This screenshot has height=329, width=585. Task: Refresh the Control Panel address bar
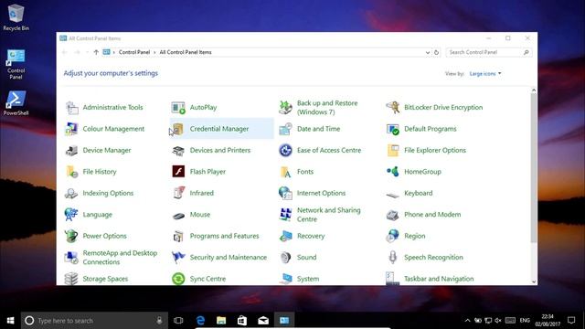pyautogui.click(x=437, y=53)
